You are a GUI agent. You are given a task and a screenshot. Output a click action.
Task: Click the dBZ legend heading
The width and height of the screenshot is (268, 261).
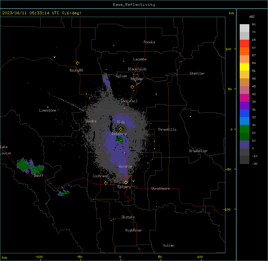point(252,16)
